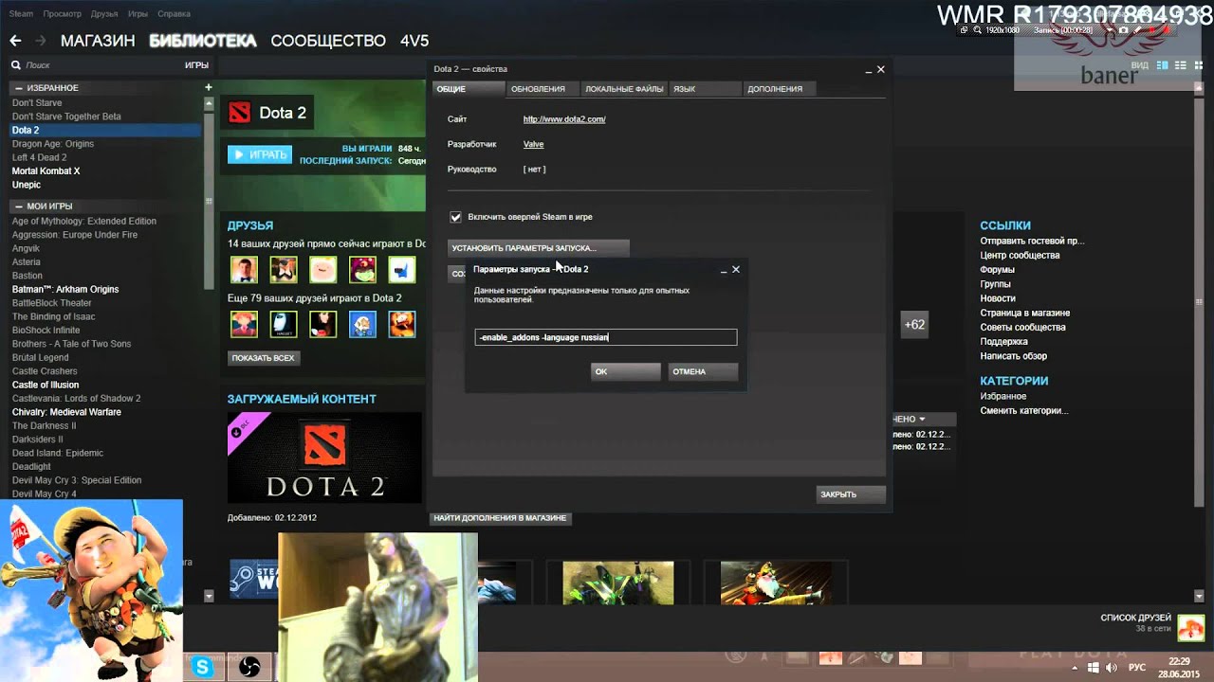Open the ИГРЫ library filter dropdown
Image resolution: width=1214 pixels, height=682 pixels.
pos(196,65)
